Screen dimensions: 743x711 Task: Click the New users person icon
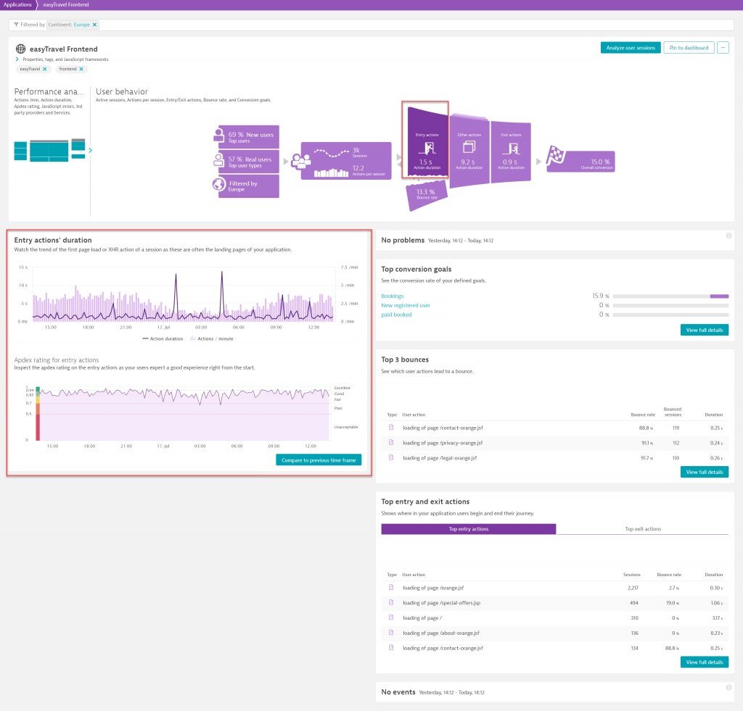pos(218,135)
